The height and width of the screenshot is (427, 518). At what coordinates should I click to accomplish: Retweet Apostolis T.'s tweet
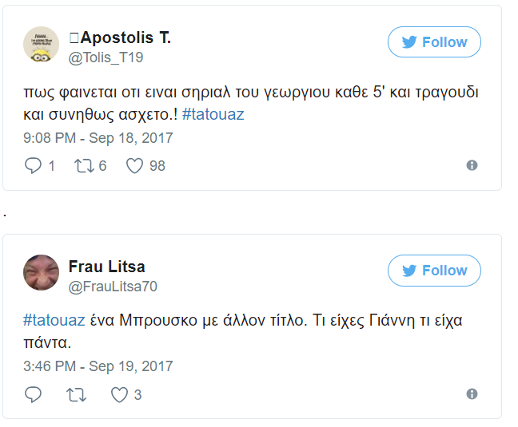coord(84,165)
